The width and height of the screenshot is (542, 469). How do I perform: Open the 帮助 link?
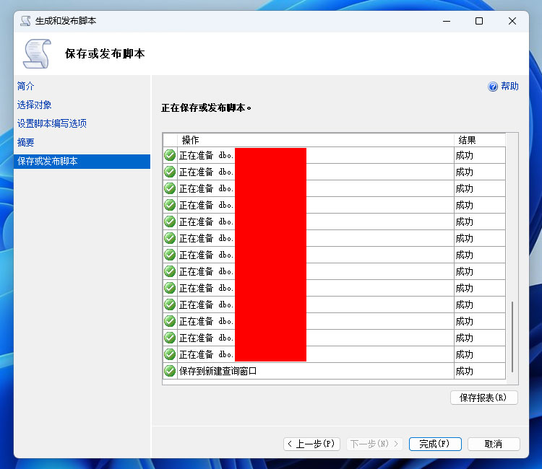pyautogui.click(x=509, y=87)
